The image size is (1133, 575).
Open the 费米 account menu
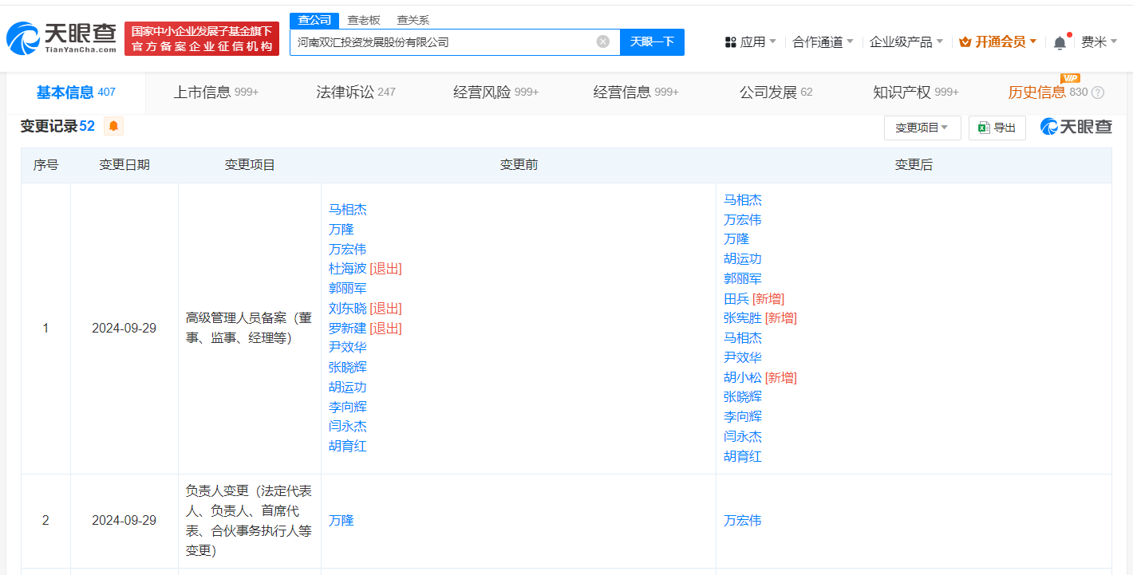point(1099,42)
